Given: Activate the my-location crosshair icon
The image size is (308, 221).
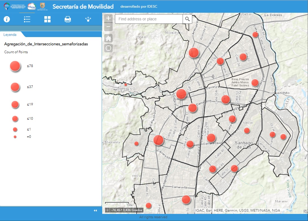Looking at the screenshot, I should [108, 48].
